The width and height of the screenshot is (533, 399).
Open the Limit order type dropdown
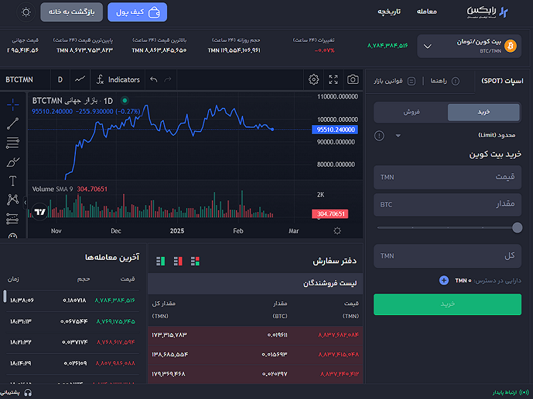[398, 136]
